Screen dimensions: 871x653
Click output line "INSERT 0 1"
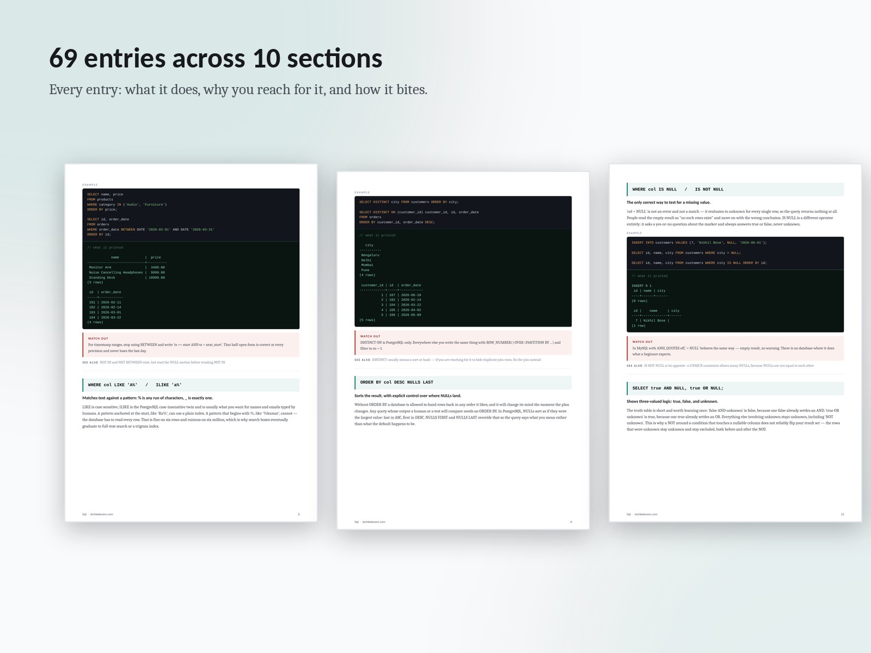pyautogui.click(x=641, y=286)
